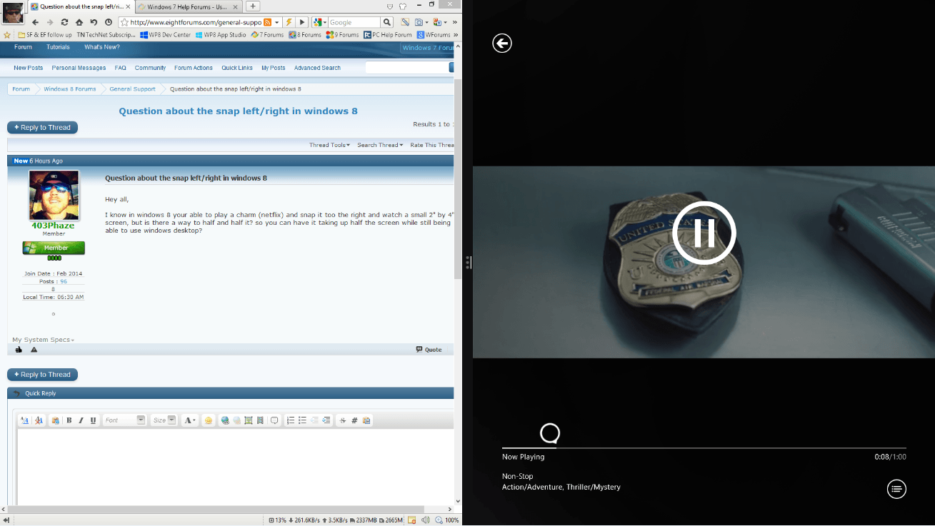This screenshot has width=935, height=526.
Task: Click the browser forward arrow
Action: 50,22
